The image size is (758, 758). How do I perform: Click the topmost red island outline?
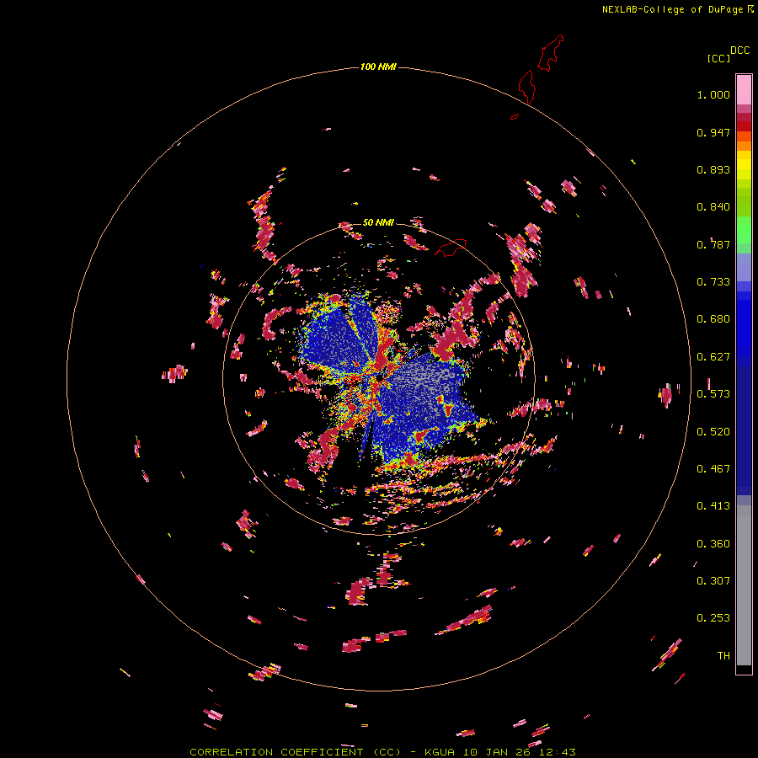coord(550,53)
